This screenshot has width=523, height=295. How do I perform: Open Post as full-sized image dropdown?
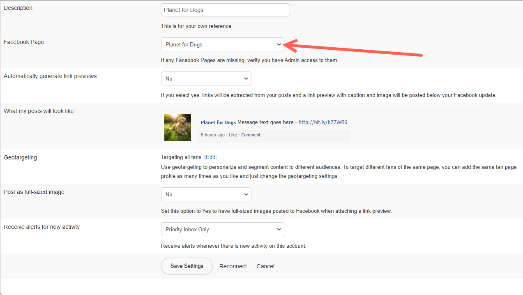pos(206,194)
